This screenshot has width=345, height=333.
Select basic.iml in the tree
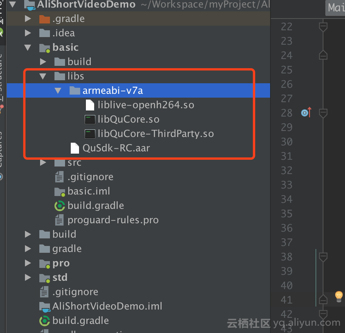click(89, 191)
